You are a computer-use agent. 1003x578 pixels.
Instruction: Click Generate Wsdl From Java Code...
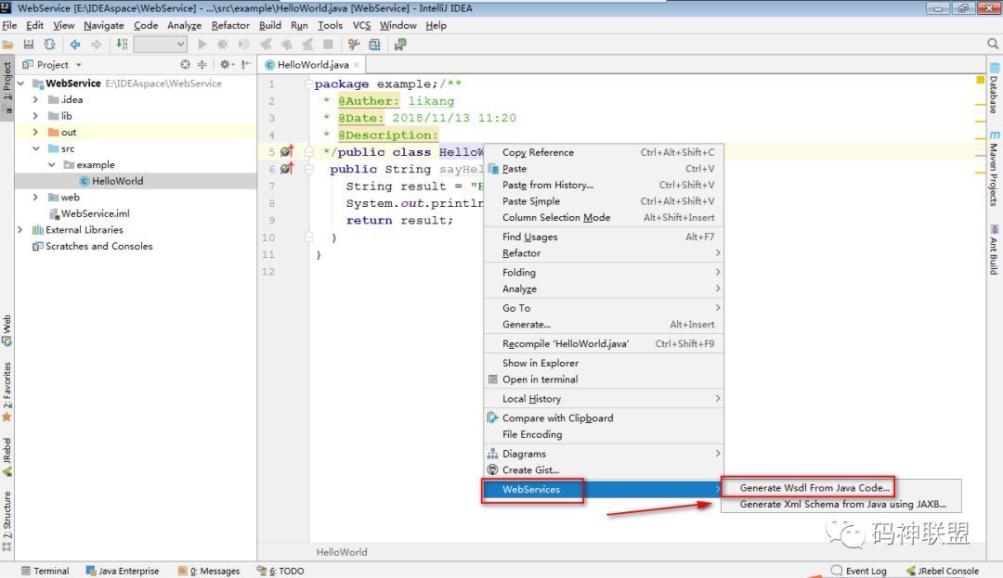840,487
